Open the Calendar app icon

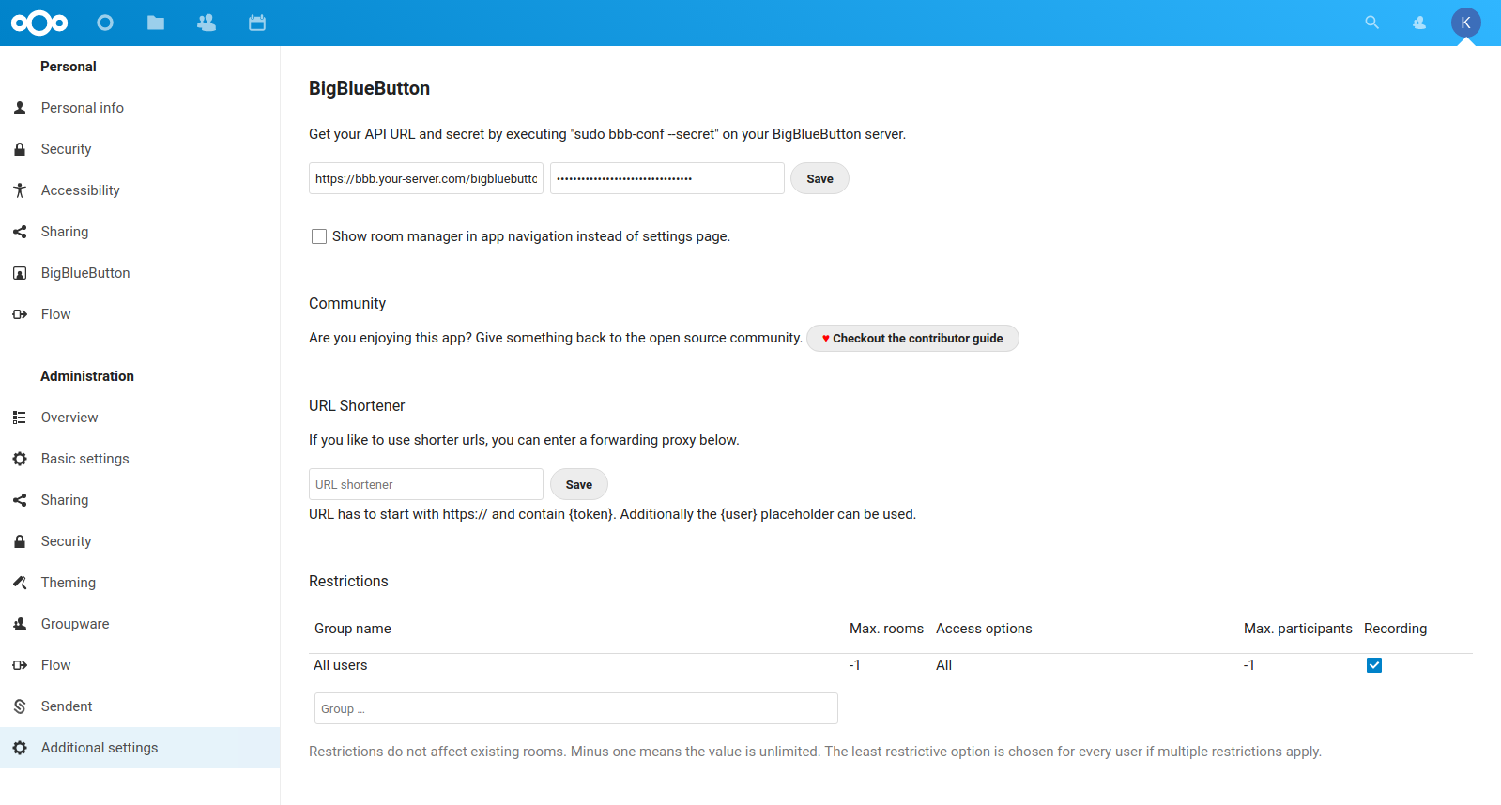[x=257, y=23]
